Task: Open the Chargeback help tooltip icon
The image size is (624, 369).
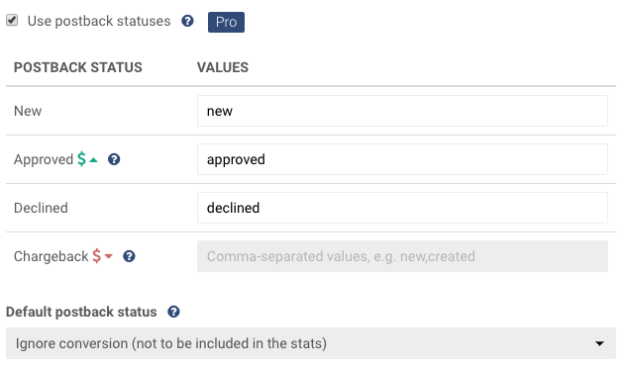Action: 129,256
